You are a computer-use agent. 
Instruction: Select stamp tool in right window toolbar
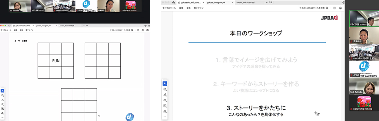coord(165,111)
